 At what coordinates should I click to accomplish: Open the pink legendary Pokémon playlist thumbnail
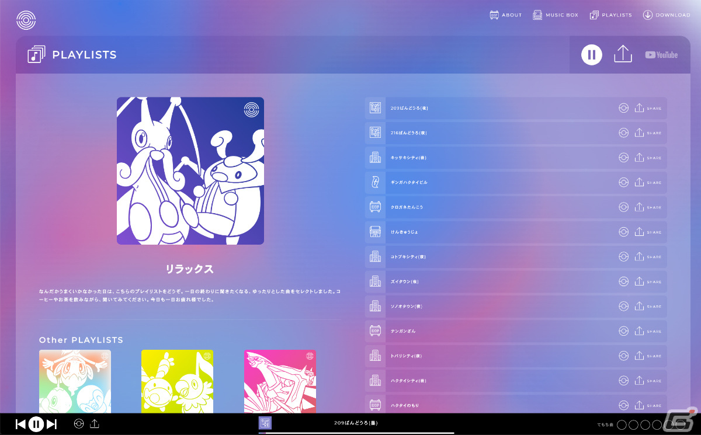280,382
